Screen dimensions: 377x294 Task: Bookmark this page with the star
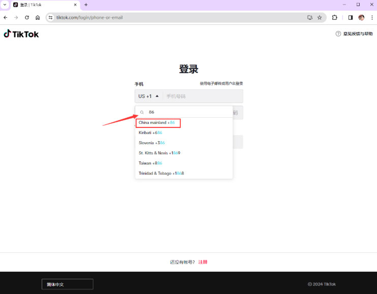click(320, 18)
